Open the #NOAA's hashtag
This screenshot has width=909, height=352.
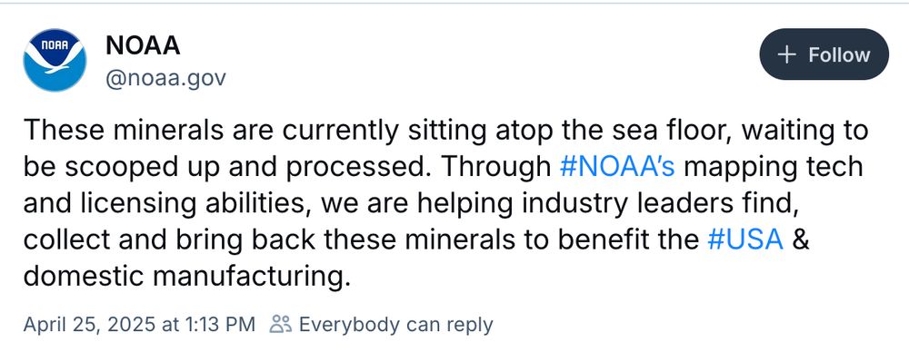617,167
